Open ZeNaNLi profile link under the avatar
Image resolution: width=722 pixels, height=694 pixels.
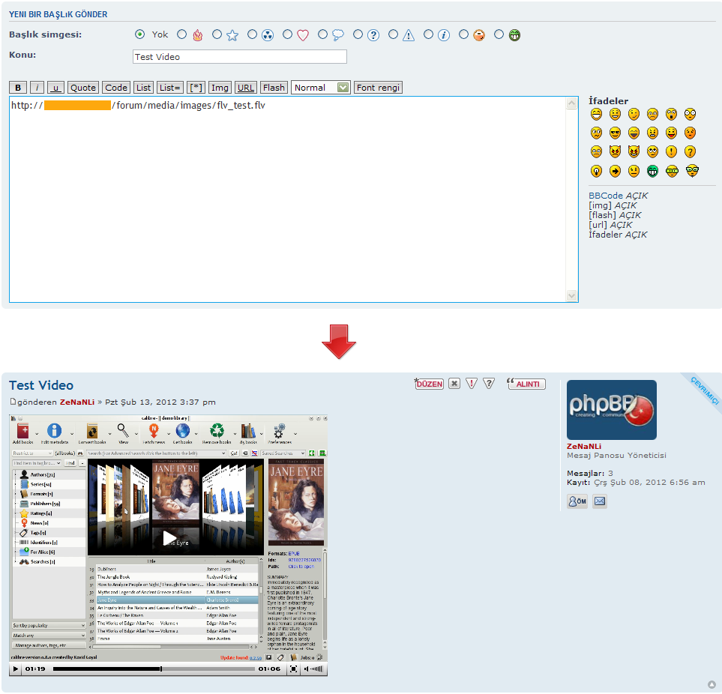pos(584,447)
